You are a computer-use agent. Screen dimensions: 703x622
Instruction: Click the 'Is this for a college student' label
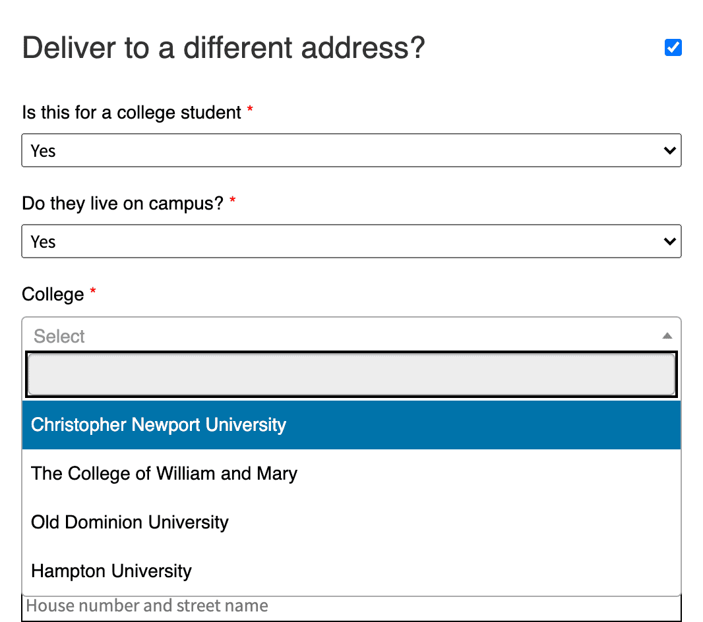tap(132, 113)
